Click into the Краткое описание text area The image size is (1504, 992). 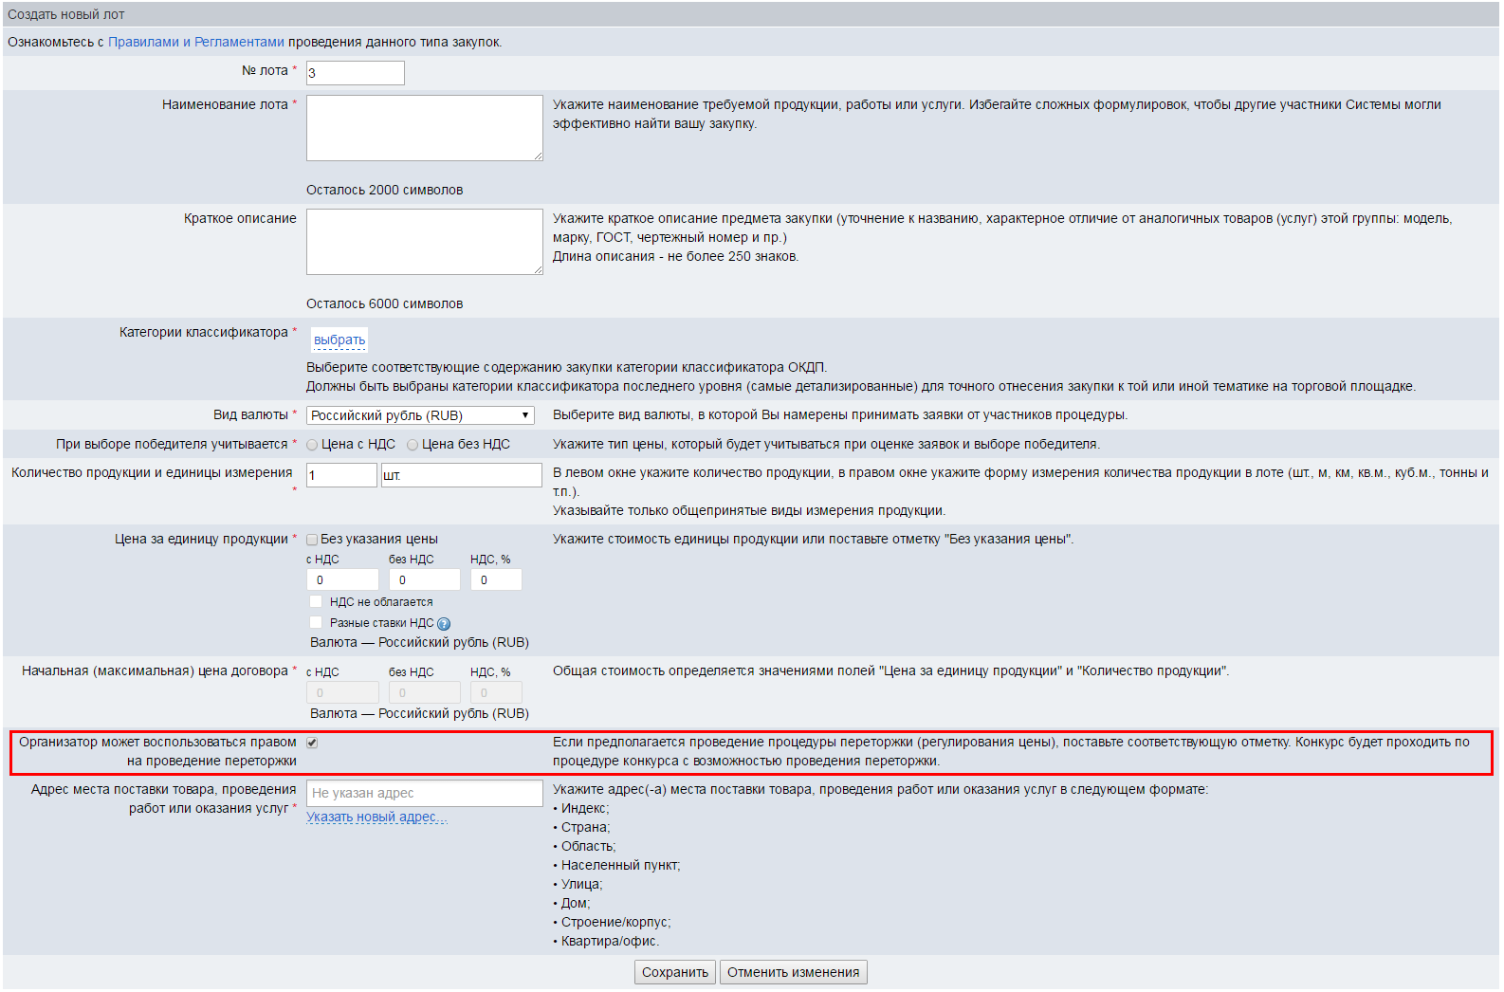(424, 242)
